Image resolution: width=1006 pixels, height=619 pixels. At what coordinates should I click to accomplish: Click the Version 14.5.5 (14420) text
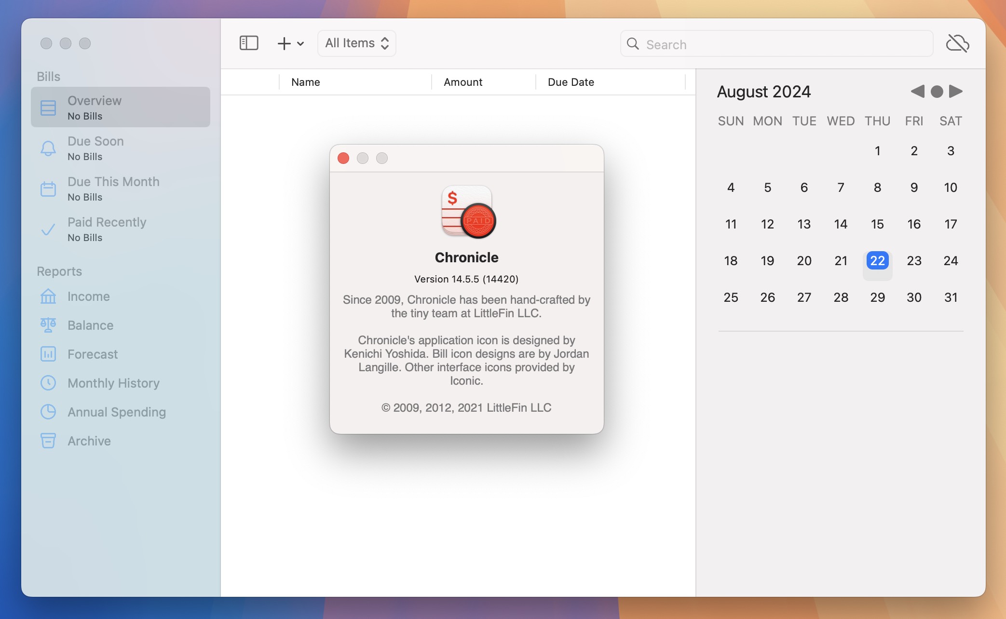point(466,279)
